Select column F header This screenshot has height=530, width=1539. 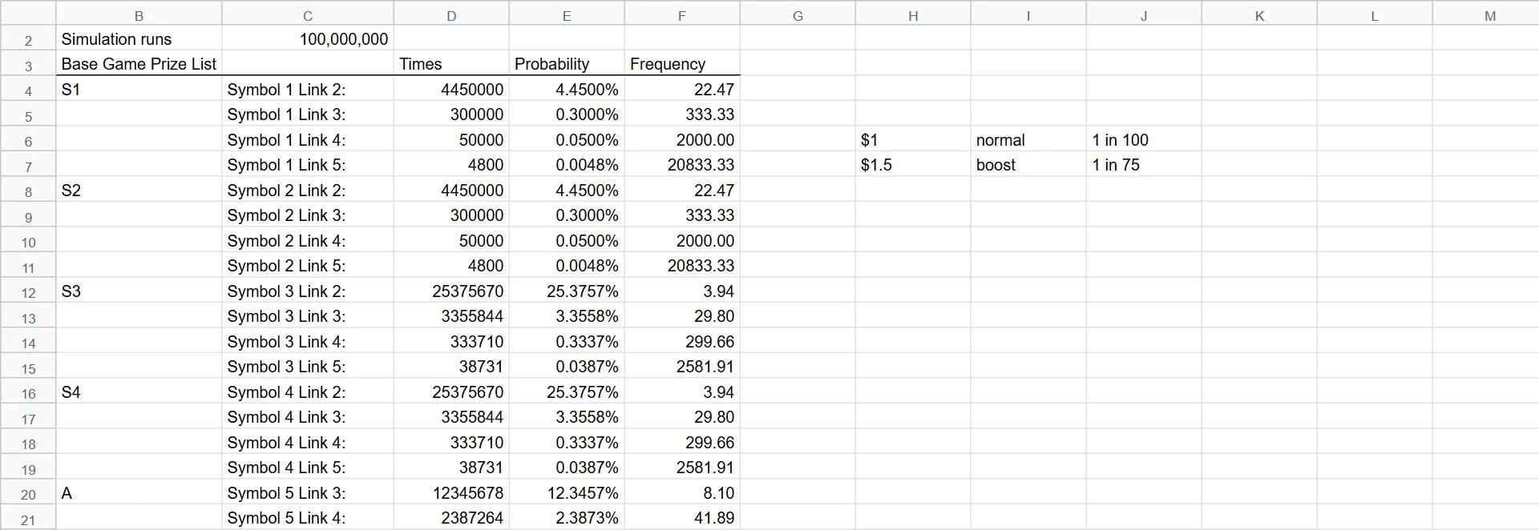pos(682,14)
